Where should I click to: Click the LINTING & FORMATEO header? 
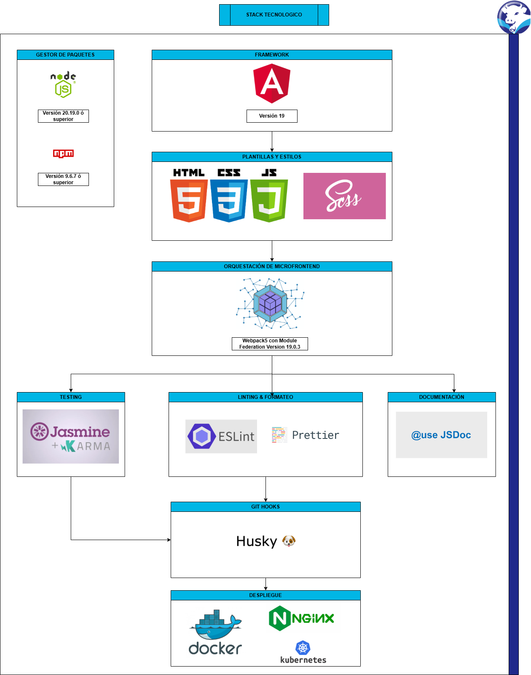point(265,397)
